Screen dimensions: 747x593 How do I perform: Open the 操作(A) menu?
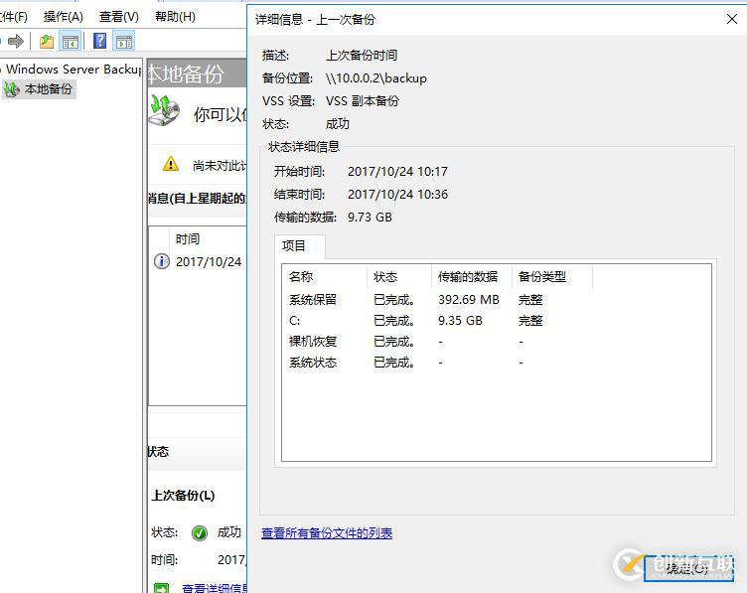tap(64, 17)
